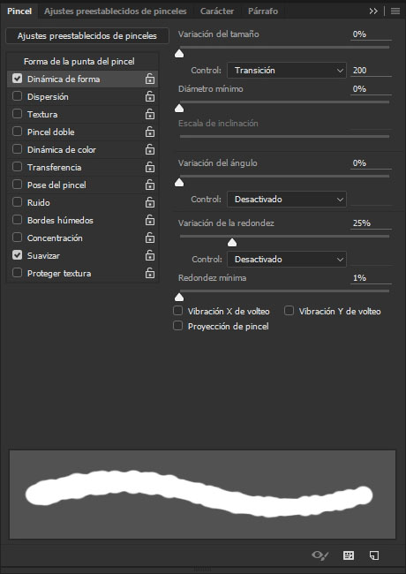406x574 pixels.
Task: Enable the Ruido checkbox
Action: [x=17, y=201]
